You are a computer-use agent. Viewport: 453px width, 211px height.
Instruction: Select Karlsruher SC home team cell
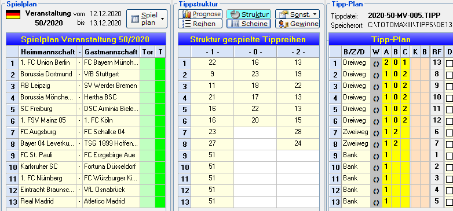[48, 168]
